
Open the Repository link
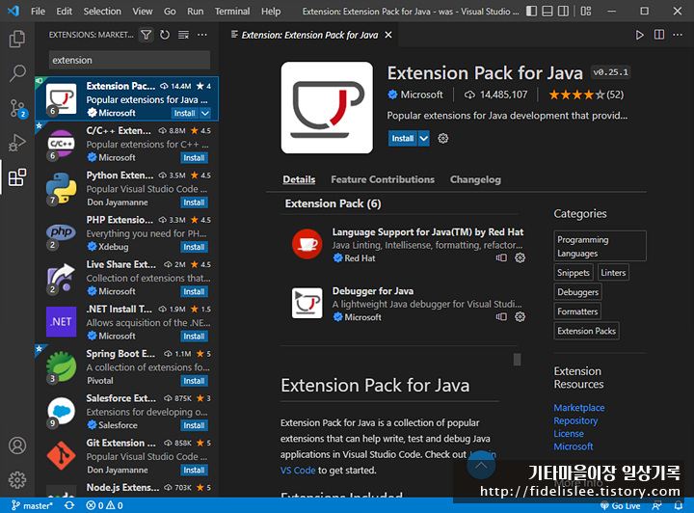(x=575, y=420)
